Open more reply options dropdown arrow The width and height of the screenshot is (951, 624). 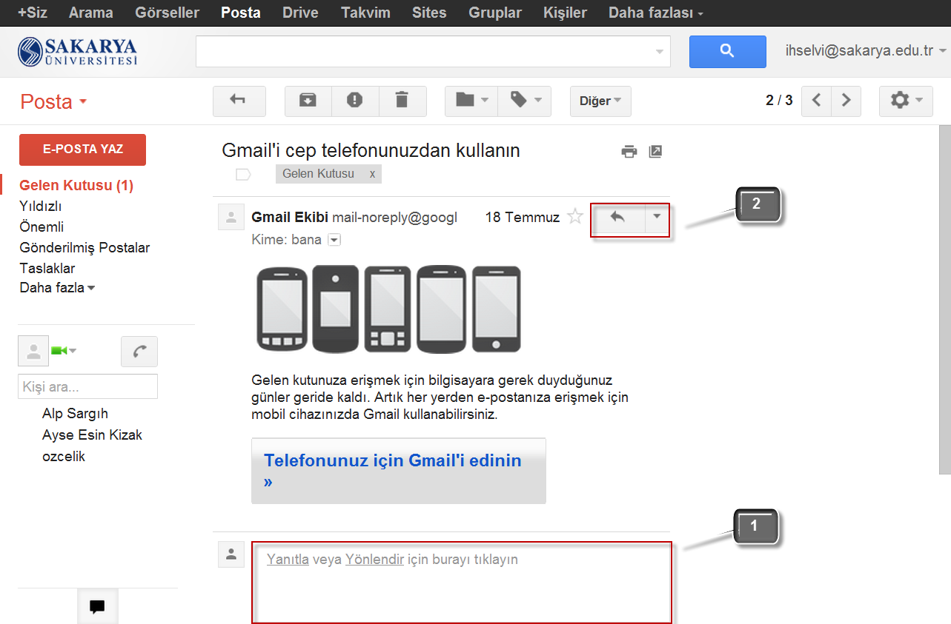click(x=657, y=218)
